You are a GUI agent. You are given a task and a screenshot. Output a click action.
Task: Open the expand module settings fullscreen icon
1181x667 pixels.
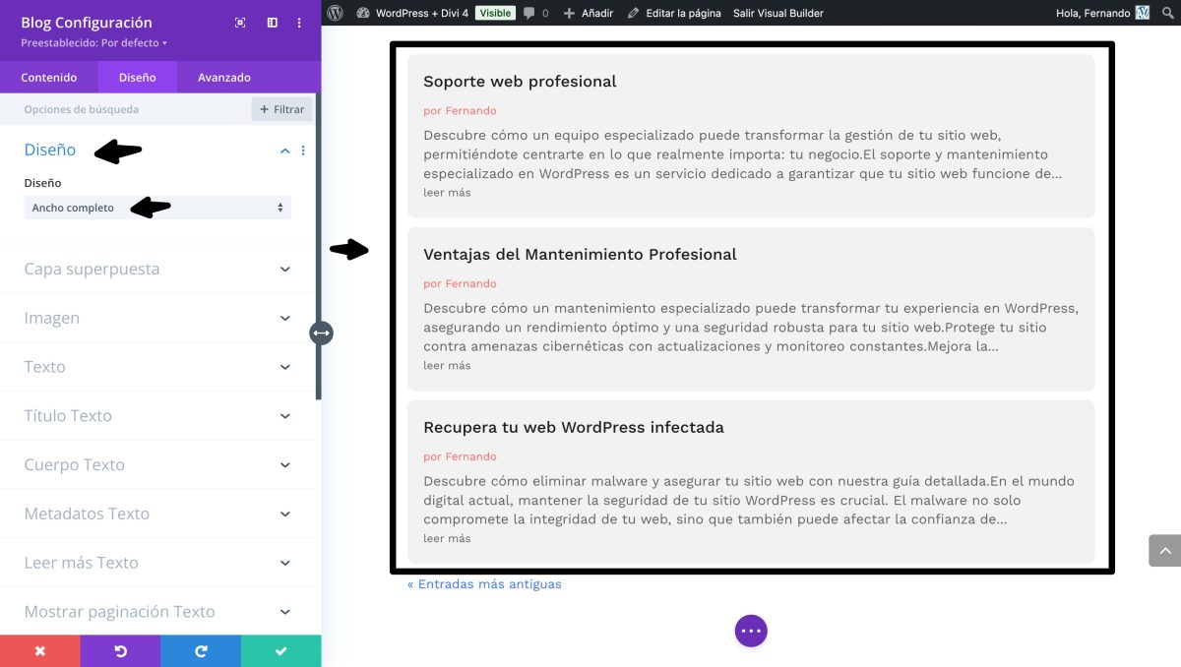pos(239,22)
